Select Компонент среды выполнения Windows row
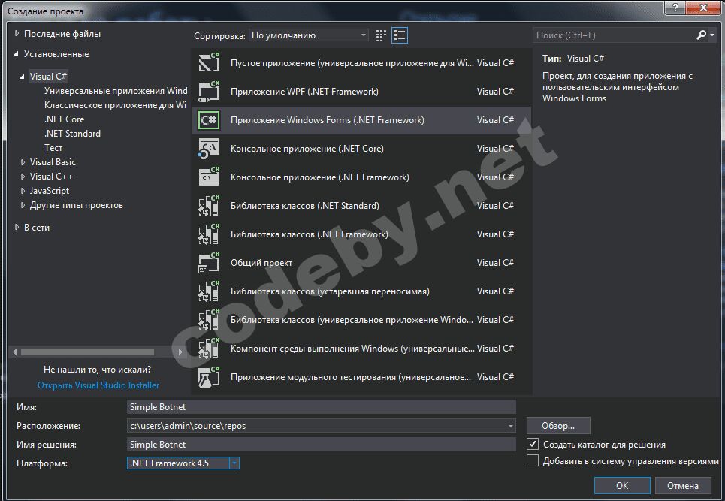The height and width of the screenshot is (501, 725). 361,349
